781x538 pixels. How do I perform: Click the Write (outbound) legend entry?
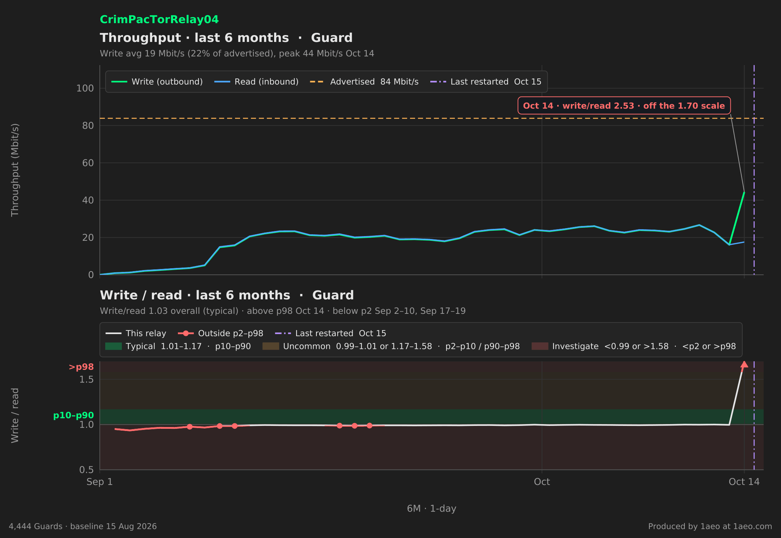click(x=157, y=82)
